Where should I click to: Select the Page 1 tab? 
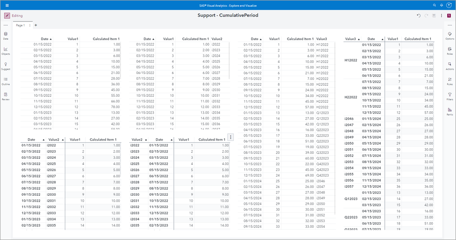(21, 25)
